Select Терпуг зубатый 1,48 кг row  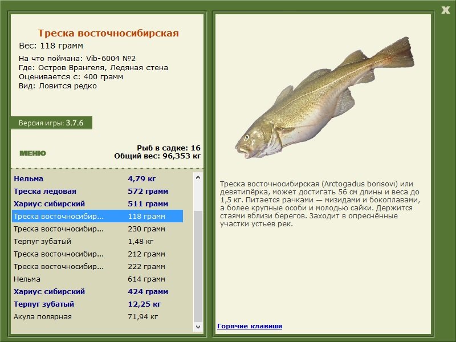(97, 241)
